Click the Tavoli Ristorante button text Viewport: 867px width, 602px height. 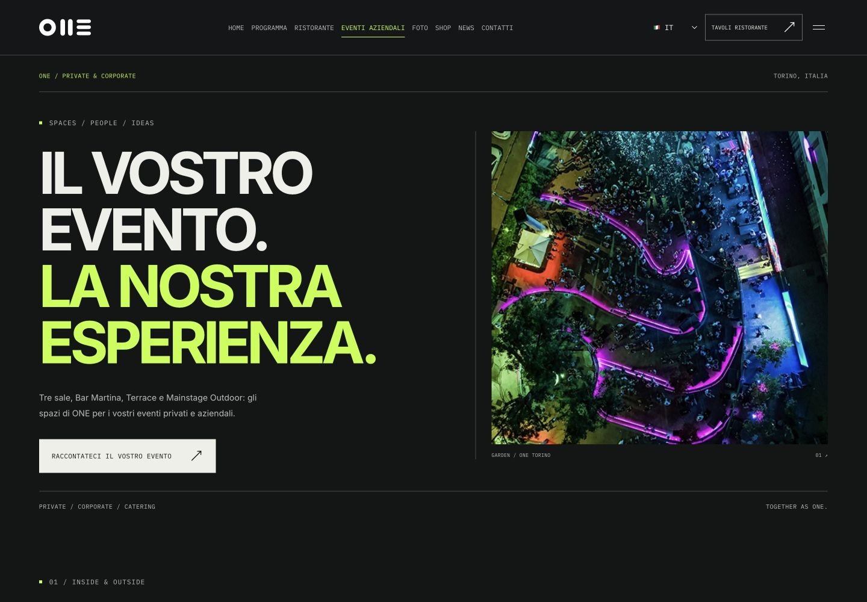739,28
